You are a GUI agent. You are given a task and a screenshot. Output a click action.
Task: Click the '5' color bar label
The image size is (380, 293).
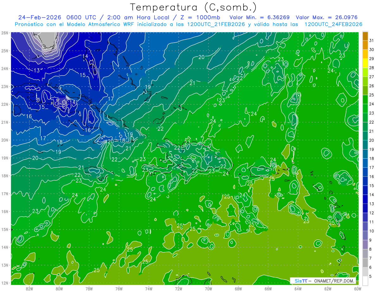(x=370, y=276)
